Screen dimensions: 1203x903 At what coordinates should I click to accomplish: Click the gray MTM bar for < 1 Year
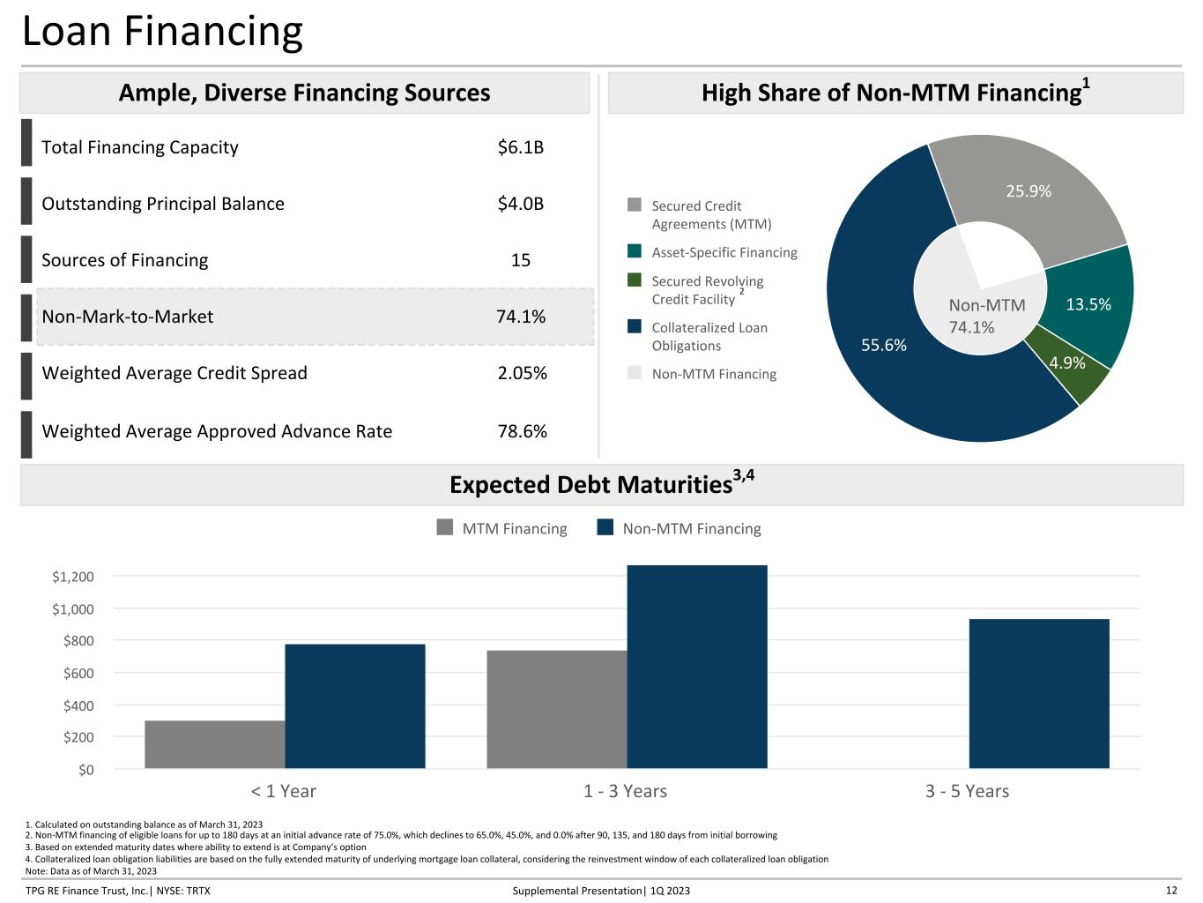214,744
